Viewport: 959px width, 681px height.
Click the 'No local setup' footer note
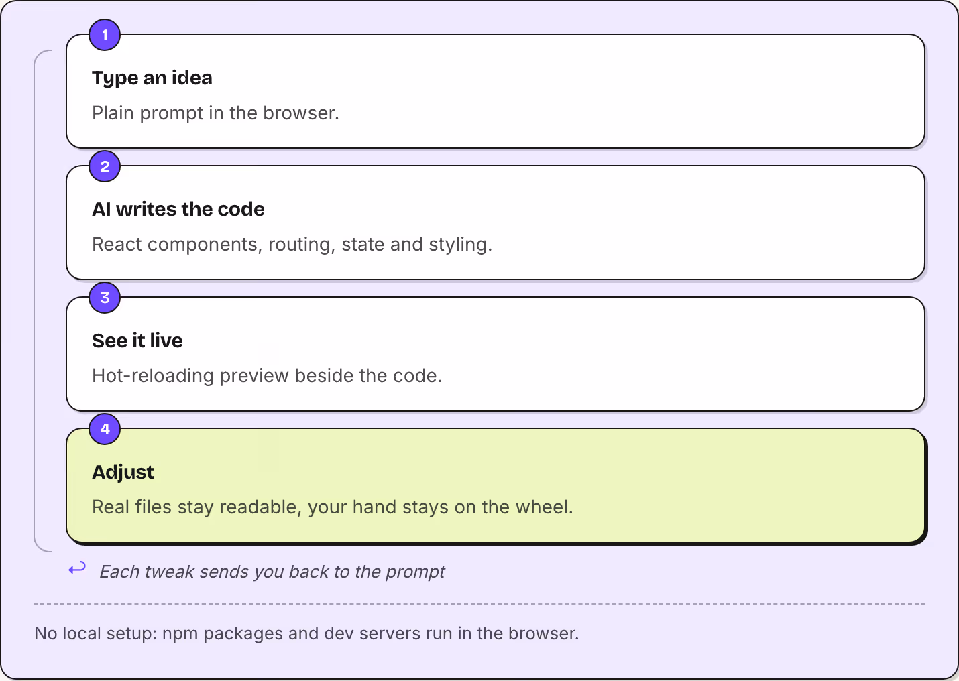(x=306, y=633)
